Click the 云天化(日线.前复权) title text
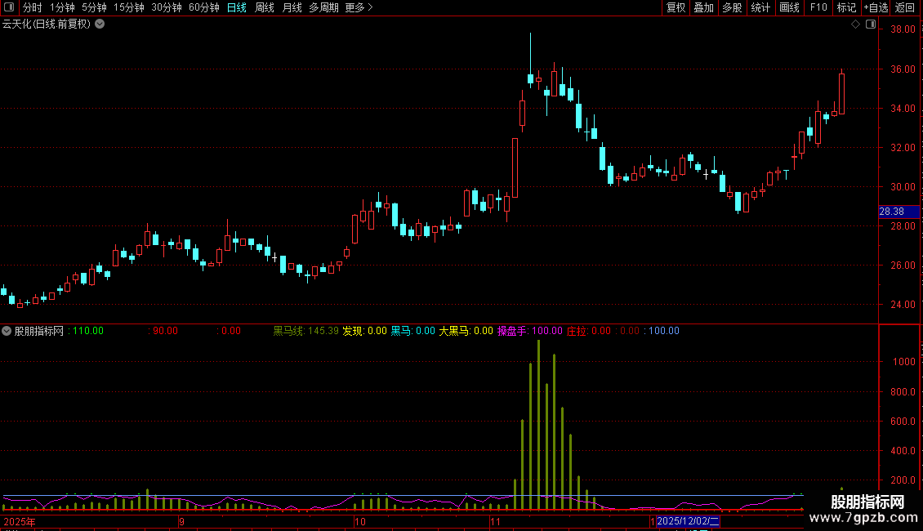Screen dimensions: 923x531 click(47, 25)
